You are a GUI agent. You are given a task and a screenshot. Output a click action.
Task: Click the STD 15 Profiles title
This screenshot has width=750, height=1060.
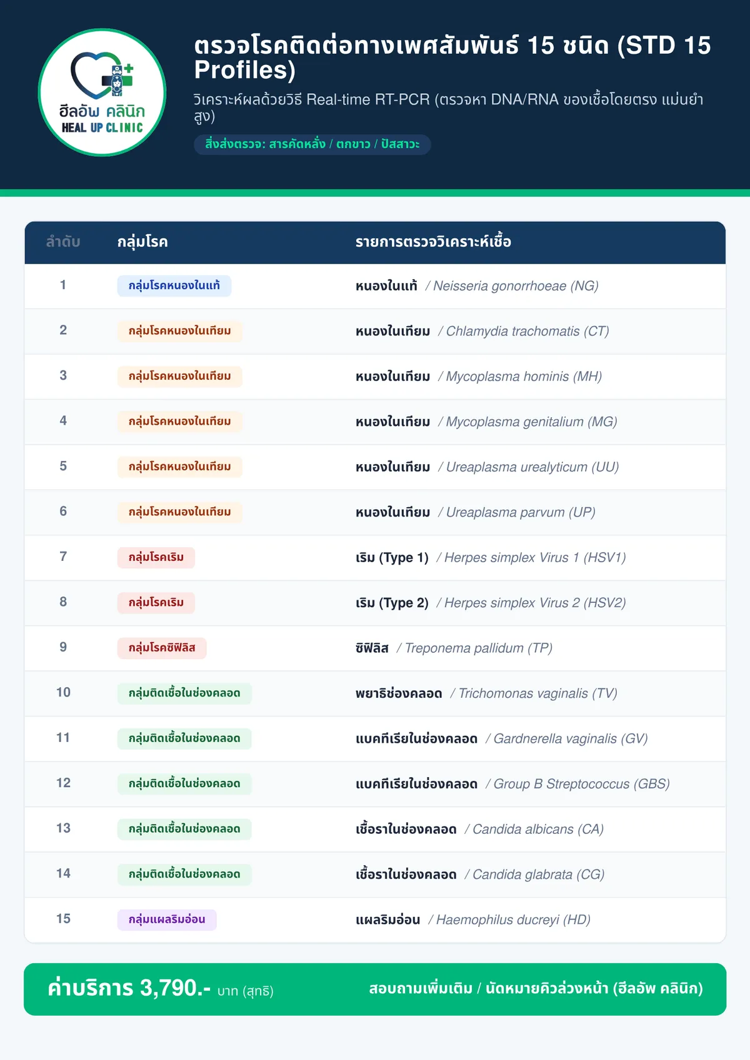[x=452, y=57]
